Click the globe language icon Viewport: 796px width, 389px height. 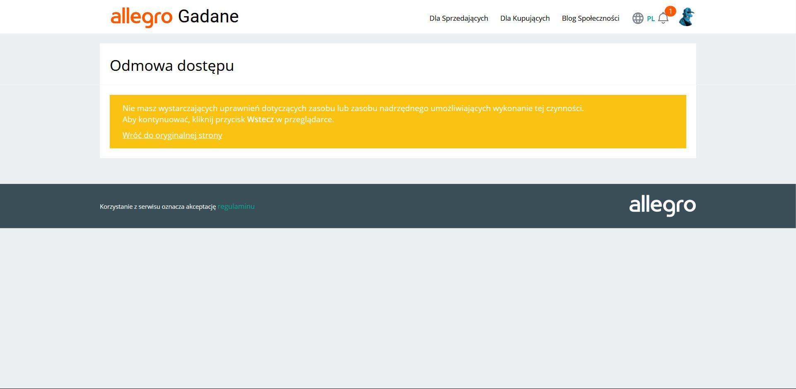coord(637,18)
